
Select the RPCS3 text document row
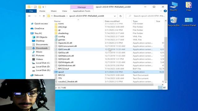[x=109, y=75]
